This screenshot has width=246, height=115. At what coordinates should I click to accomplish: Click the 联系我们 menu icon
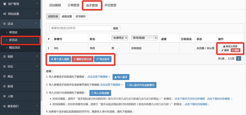coord(5,106)
